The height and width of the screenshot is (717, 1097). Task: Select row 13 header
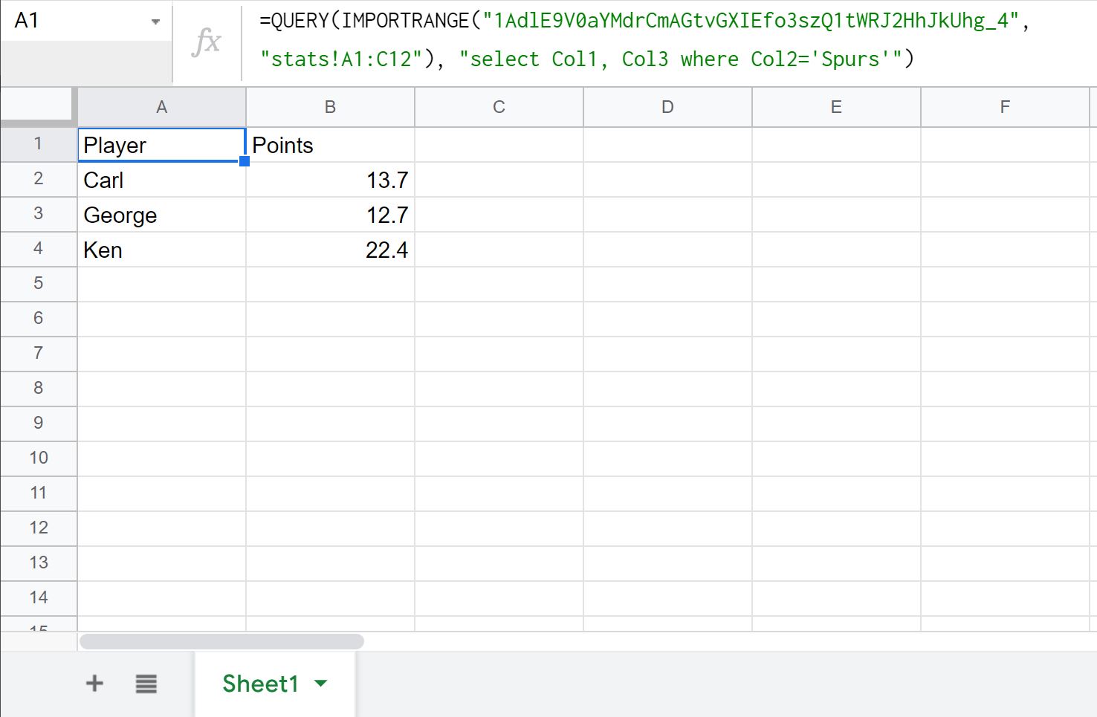tap(39, 564)
